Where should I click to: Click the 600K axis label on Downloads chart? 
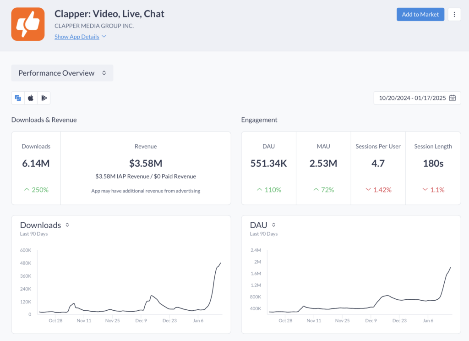pyautogui.click(x=26, y=250)
